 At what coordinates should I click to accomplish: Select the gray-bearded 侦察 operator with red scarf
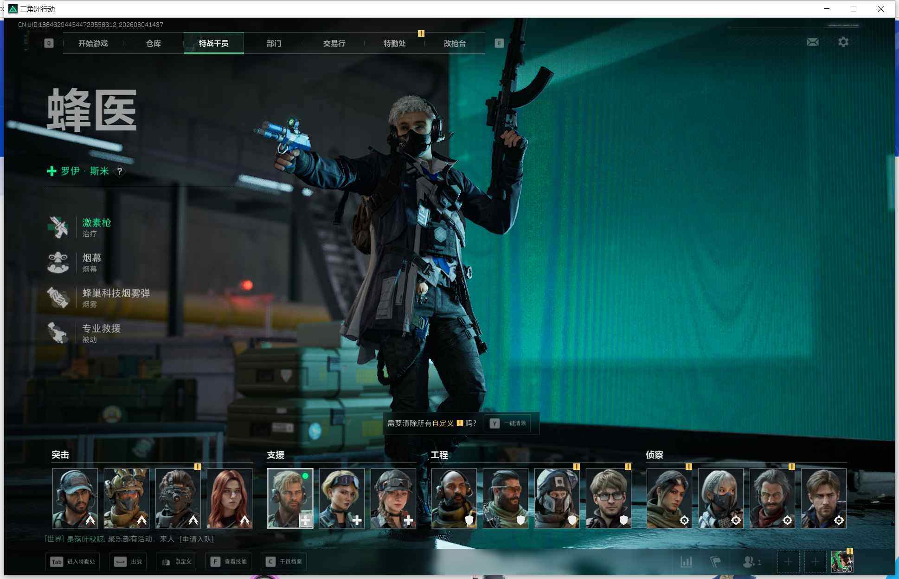click(772, 498)
